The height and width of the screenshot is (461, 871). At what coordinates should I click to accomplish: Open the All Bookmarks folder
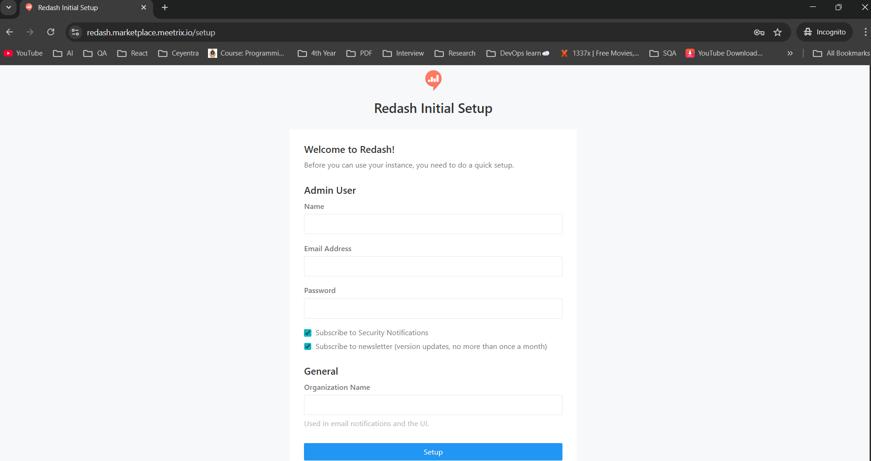[841, 53]
